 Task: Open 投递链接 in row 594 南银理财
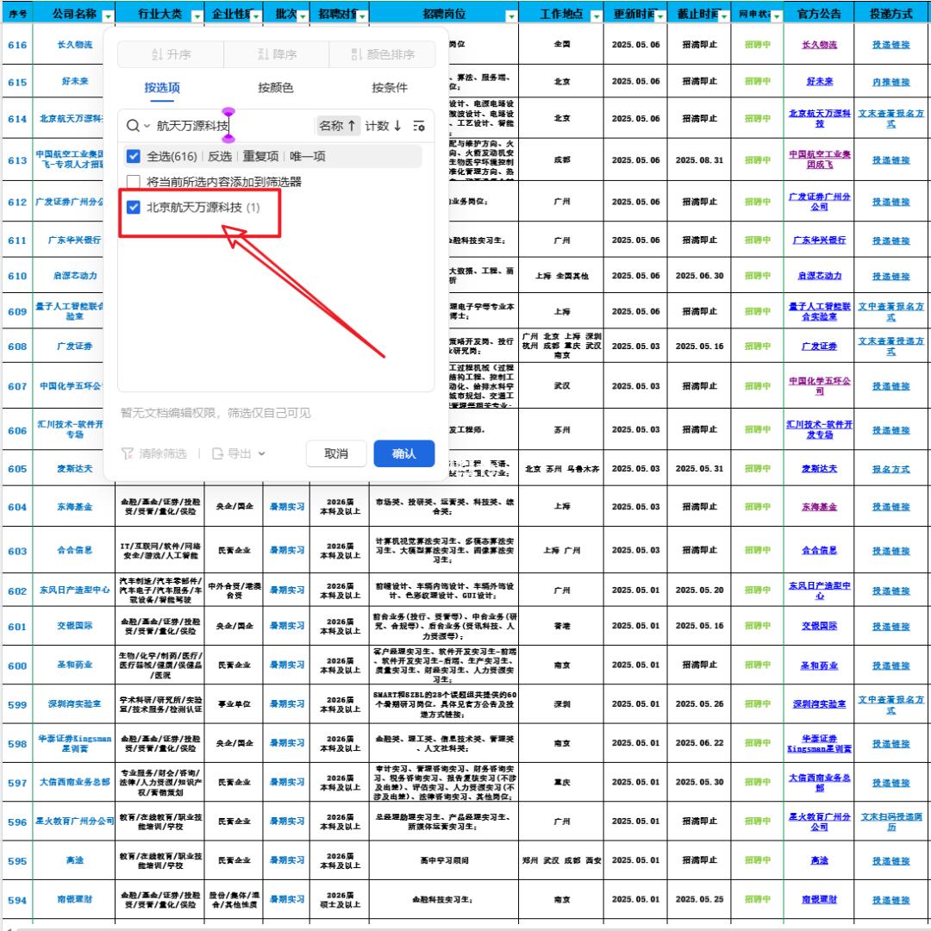[x=890, y=900]
